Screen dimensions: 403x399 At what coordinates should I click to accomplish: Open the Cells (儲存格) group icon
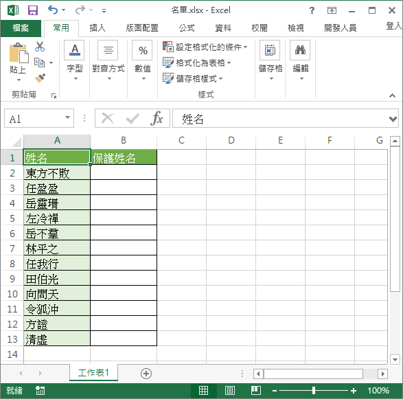pyautogui.click(x=270, y=50)
